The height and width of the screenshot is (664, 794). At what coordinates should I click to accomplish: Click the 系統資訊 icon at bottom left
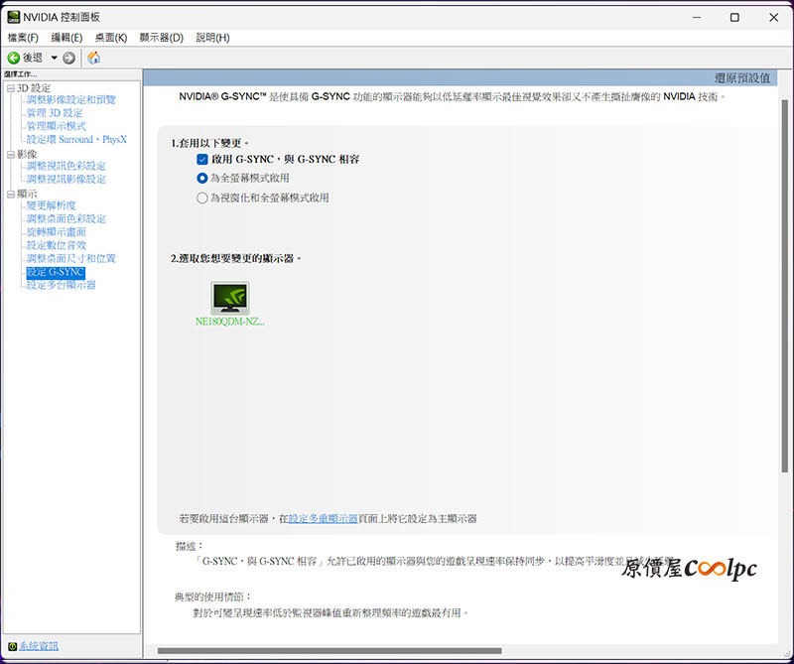click(12, 646)
